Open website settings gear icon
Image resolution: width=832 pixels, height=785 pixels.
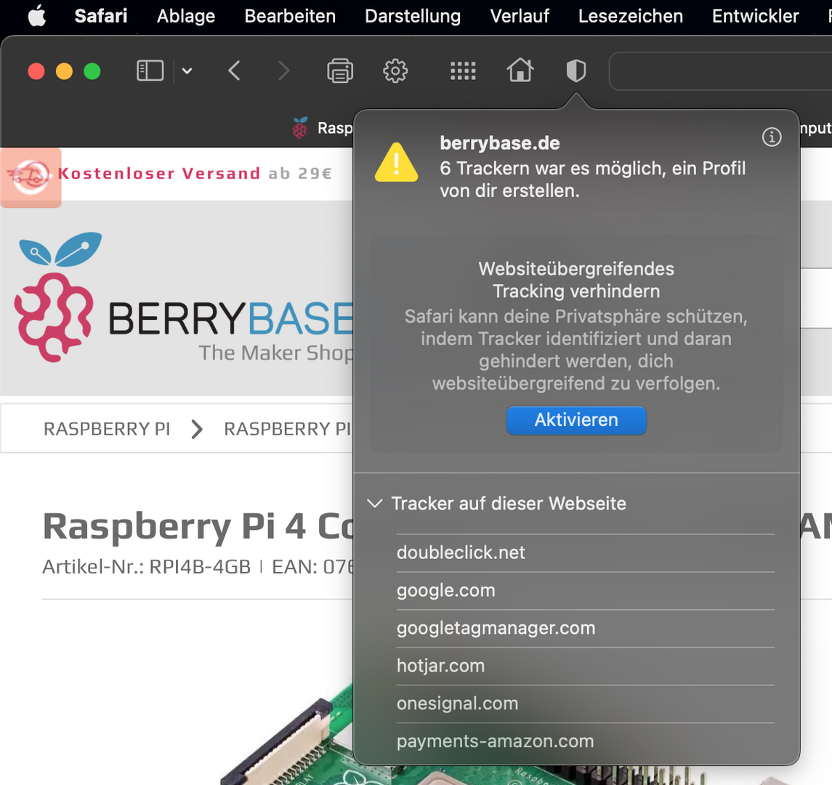coord(395,71)
